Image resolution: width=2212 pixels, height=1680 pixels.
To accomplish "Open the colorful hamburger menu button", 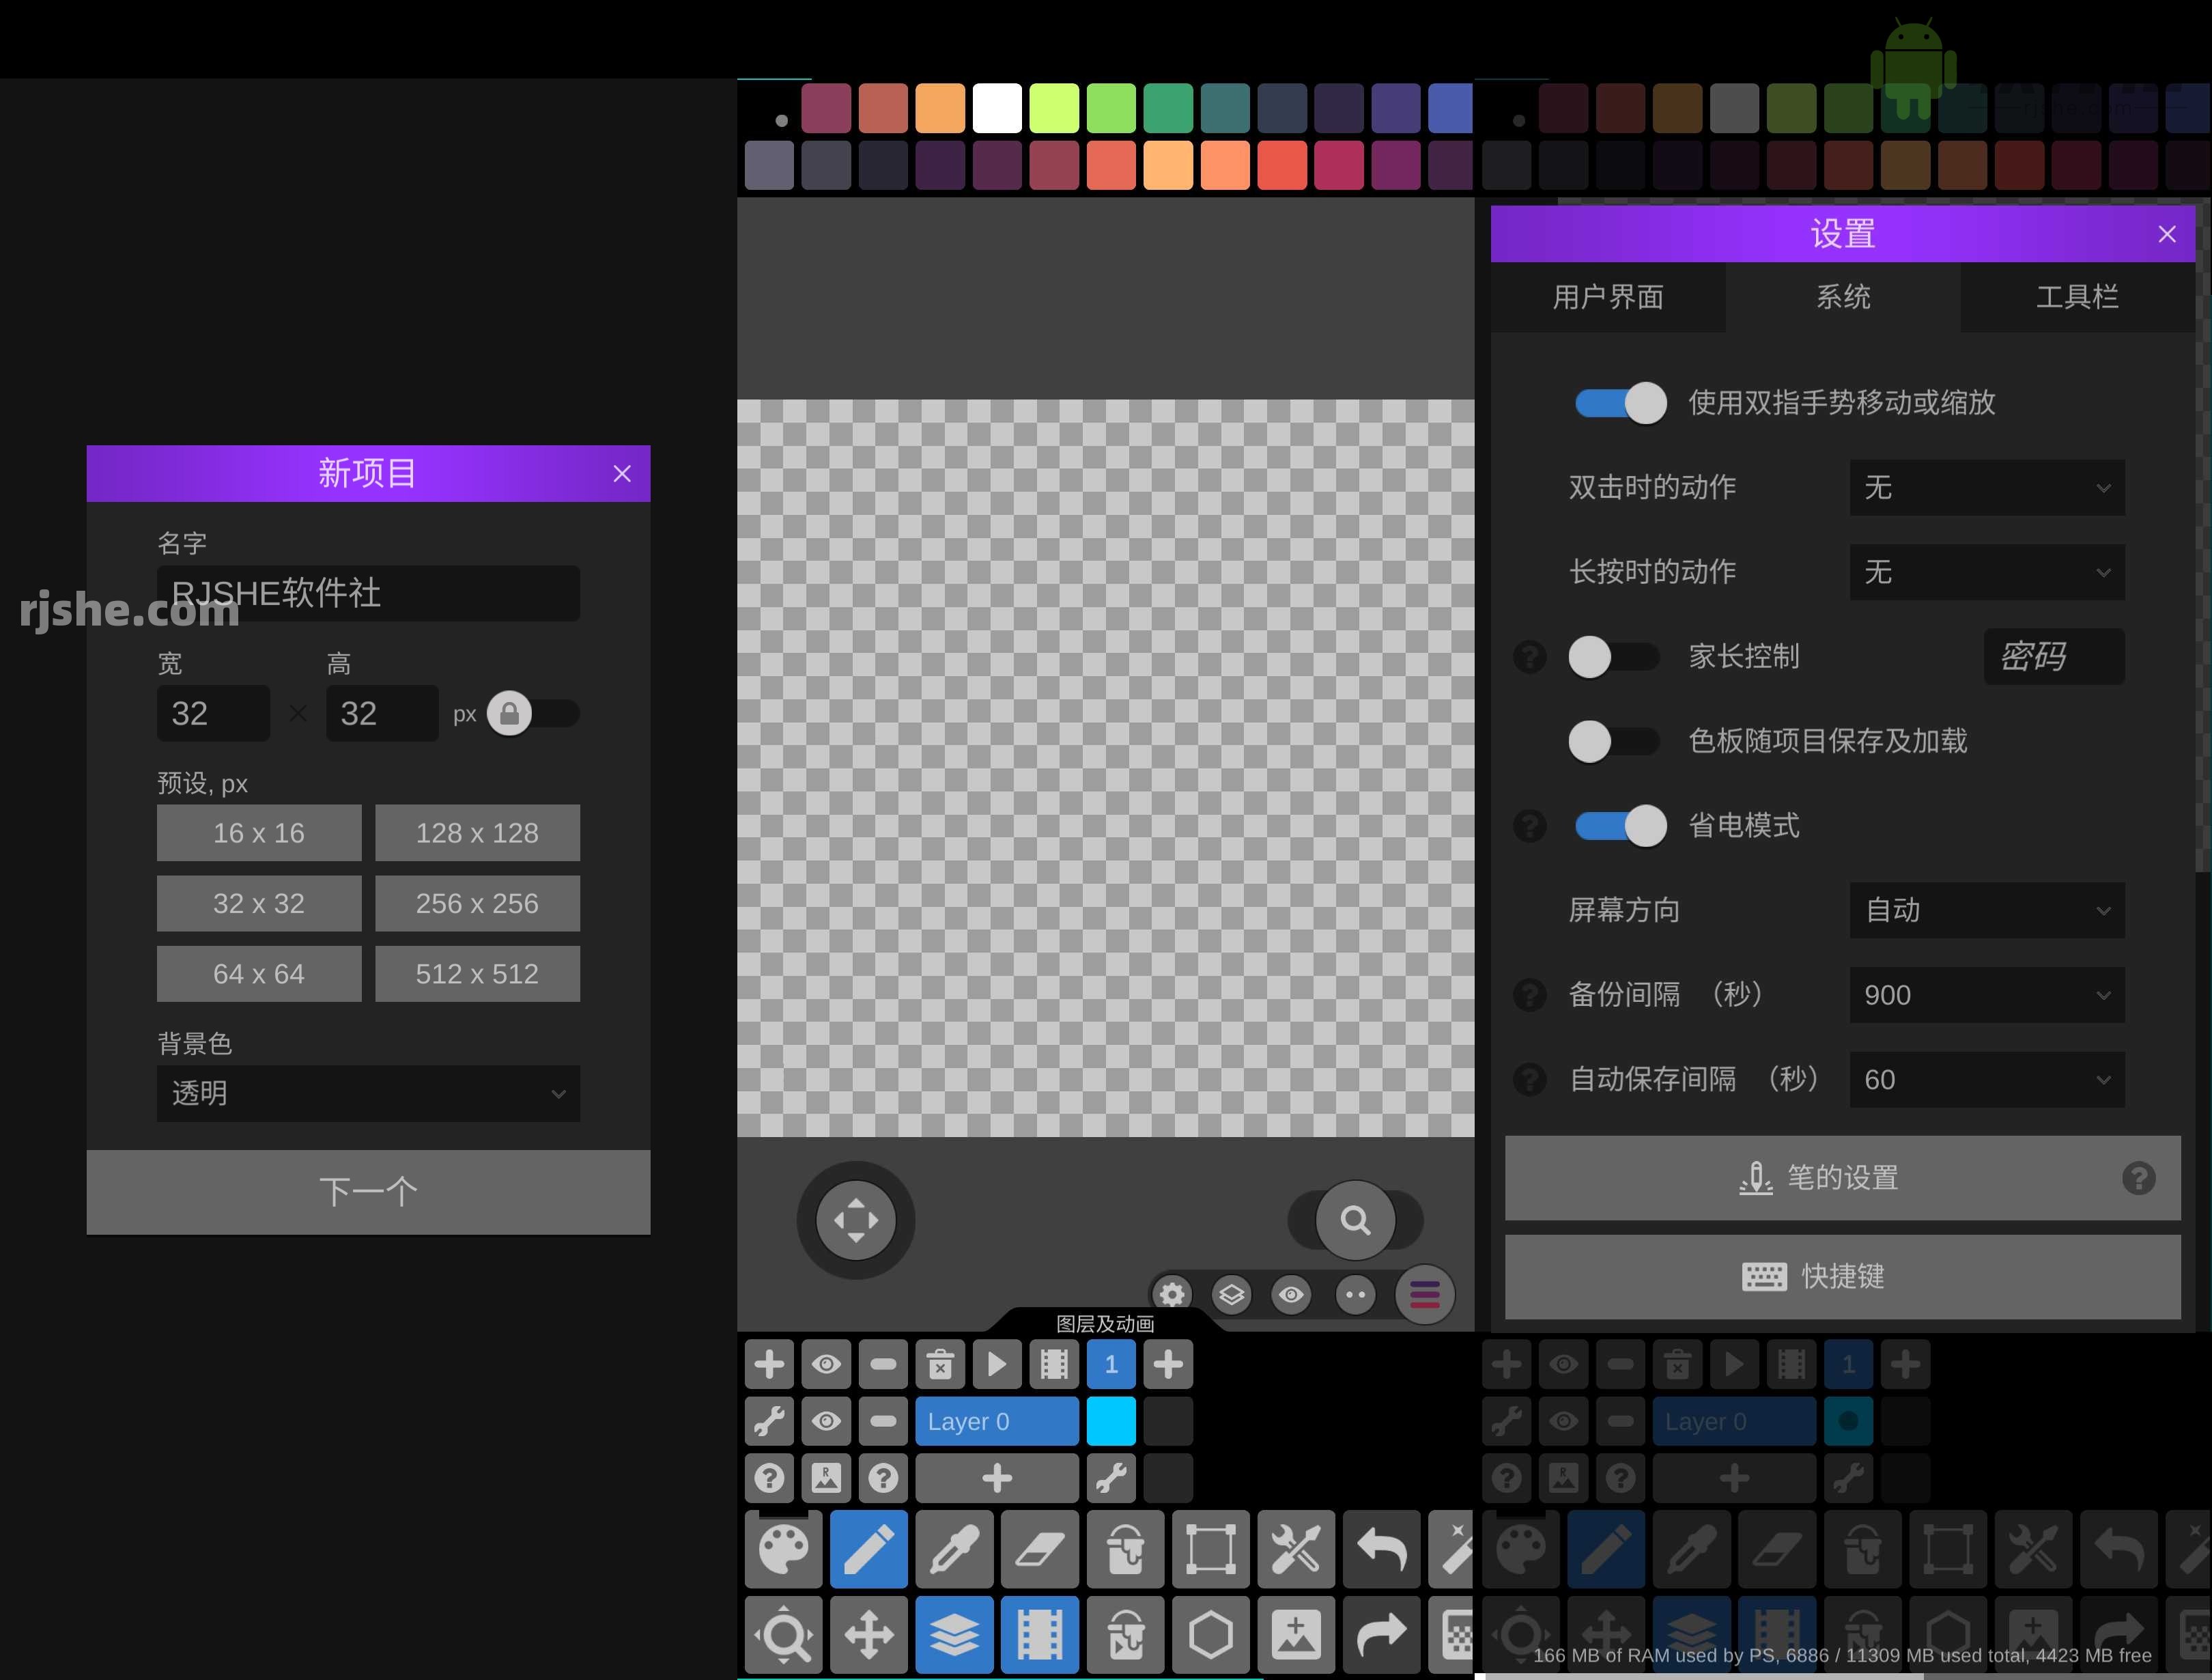I will [1425, 1295].
